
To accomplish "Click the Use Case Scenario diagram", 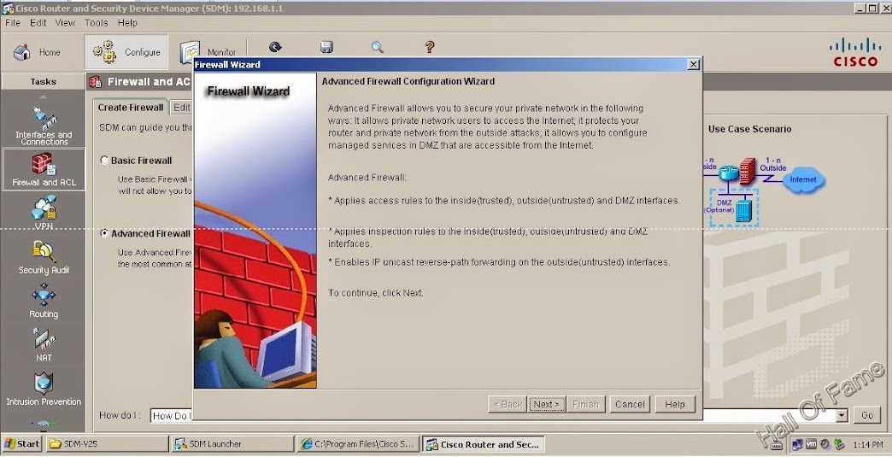I will (764, 191).
